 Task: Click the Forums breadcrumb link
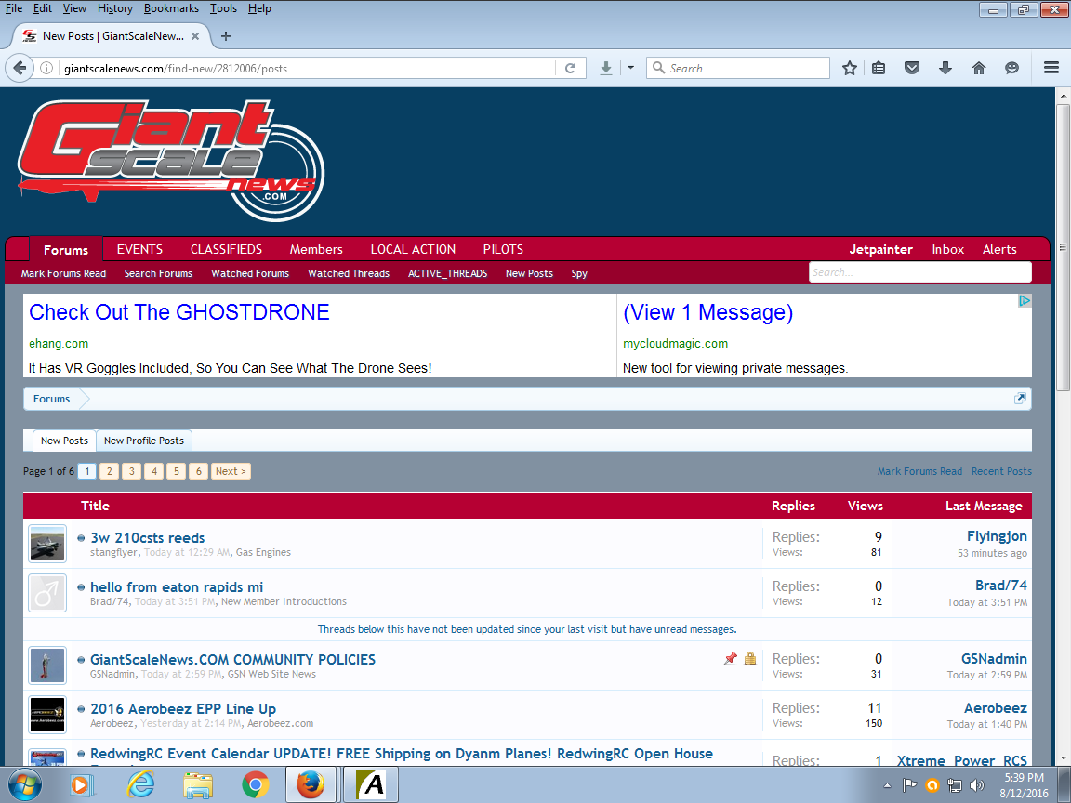click(x=52, y=399)
